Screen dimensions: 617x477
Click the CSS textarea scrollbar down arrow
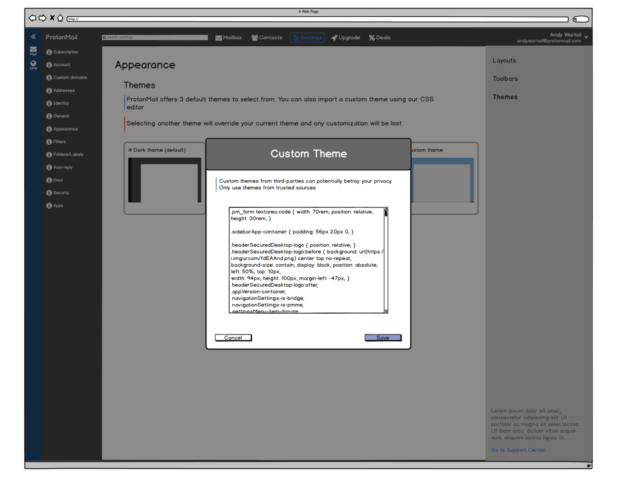386,312
